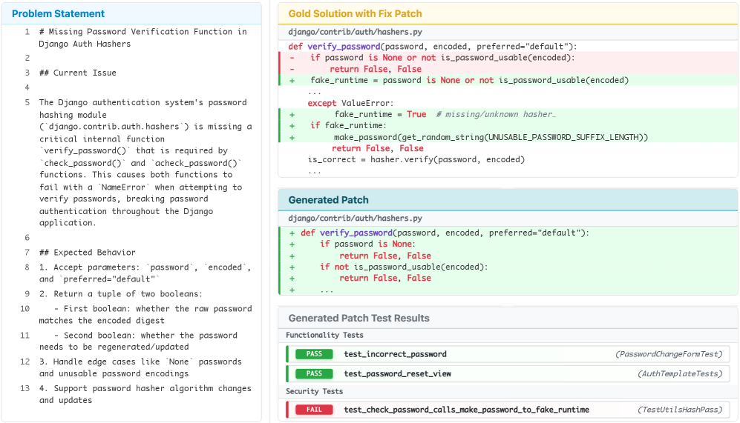
Task: Open hashers.py file path in Generated Patch panel
Action: tap(355, 218)
